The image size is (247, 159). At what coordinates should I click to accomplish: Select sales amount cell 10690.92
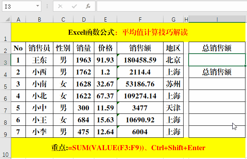[x=140, y=120]
